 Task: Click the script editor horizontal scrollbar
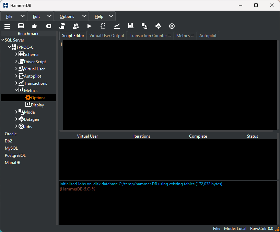[166, 131]
